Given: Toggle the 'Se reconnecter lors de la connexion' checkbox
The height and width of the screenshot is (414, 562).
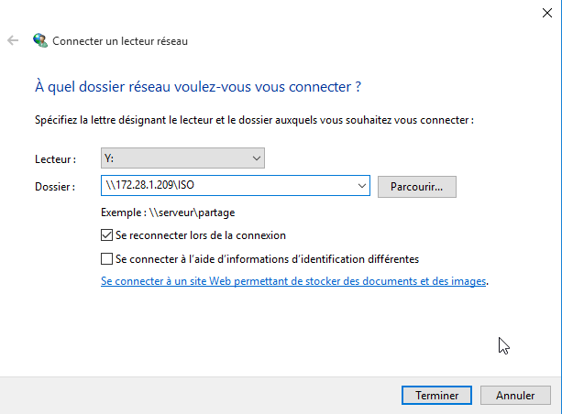Looking at the screenshot, I should click(x=107, y=235).
